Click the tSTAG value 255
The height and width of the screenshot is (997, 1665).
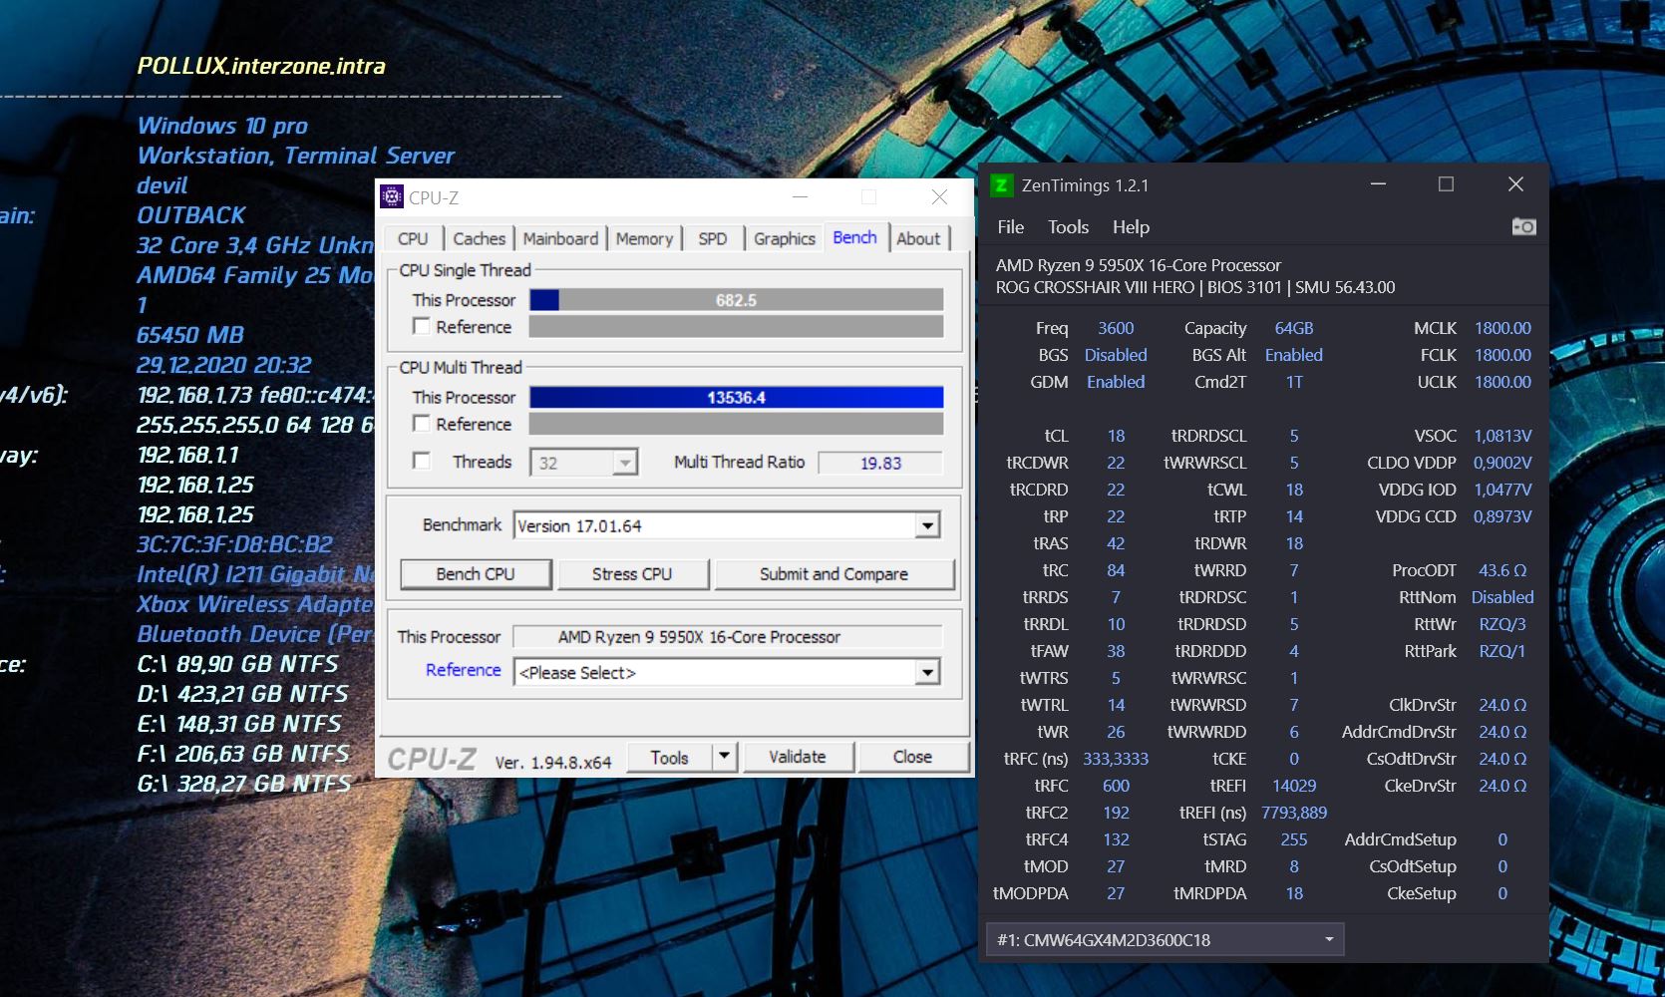point(1294,839)
